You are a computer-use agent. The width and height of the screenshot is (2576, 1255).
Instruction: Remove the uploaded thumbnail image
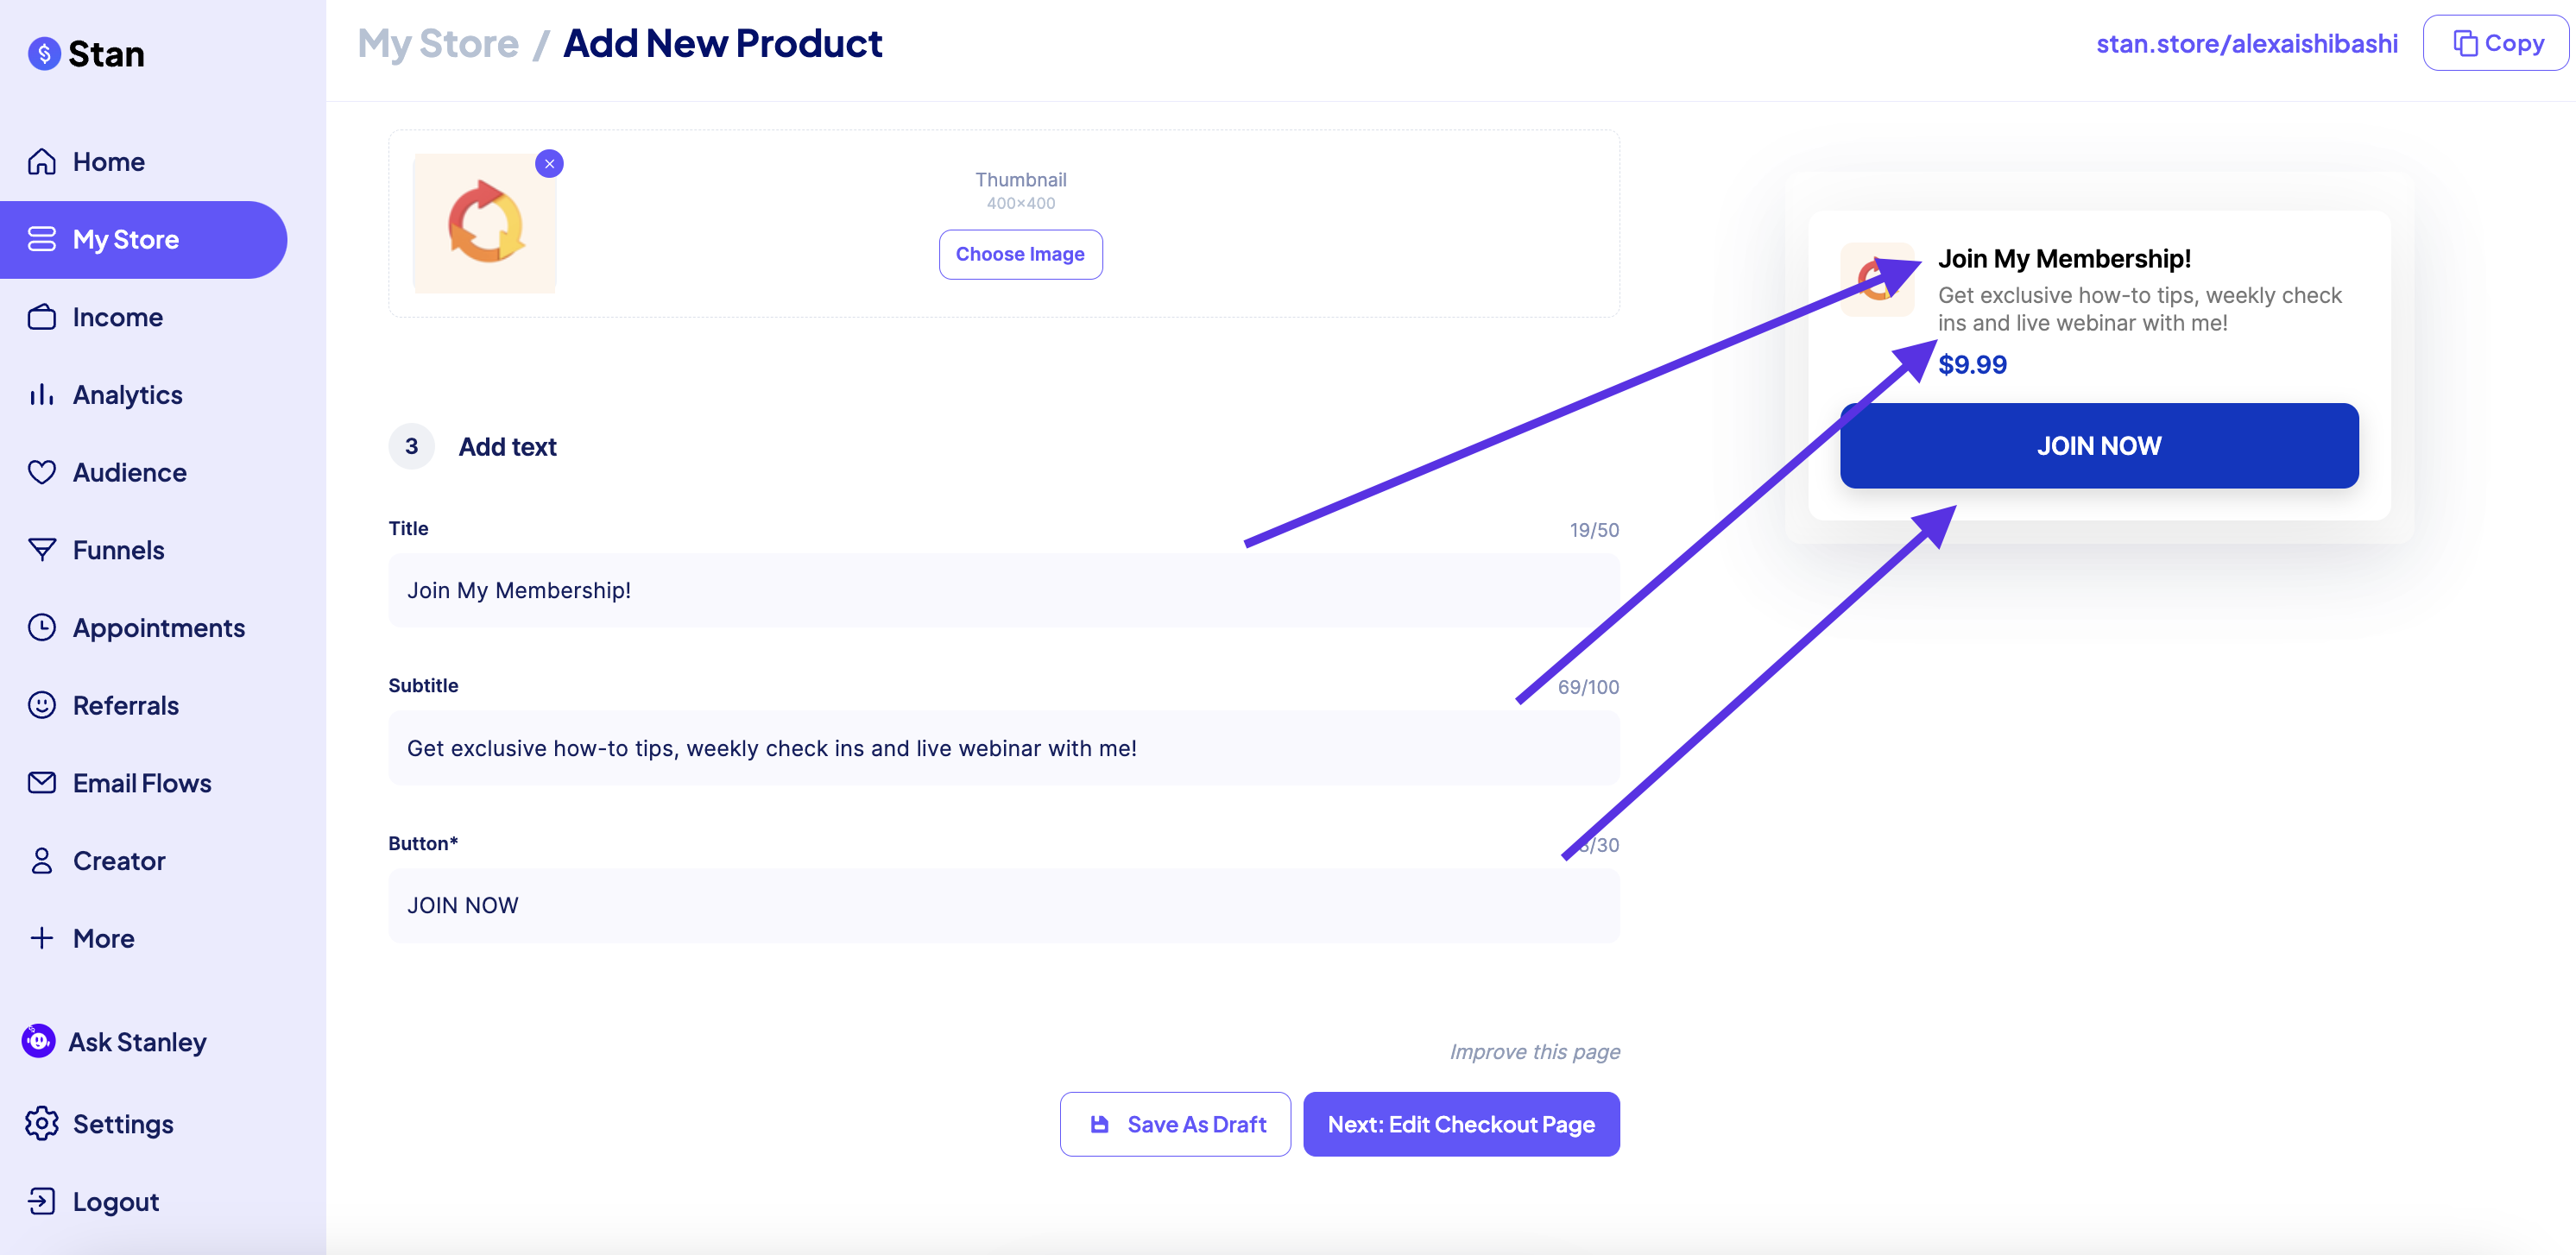point(548,163)
